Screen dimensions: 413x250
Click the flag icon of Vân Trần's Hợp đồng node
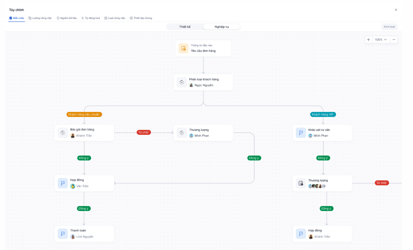coord(63,183)
